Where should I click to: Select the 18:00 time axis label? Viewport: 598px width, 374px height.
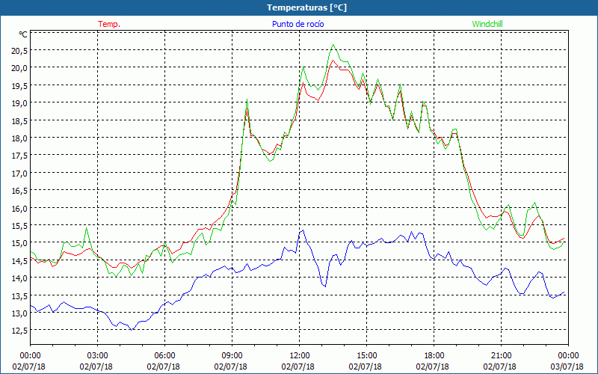[434, 355]
